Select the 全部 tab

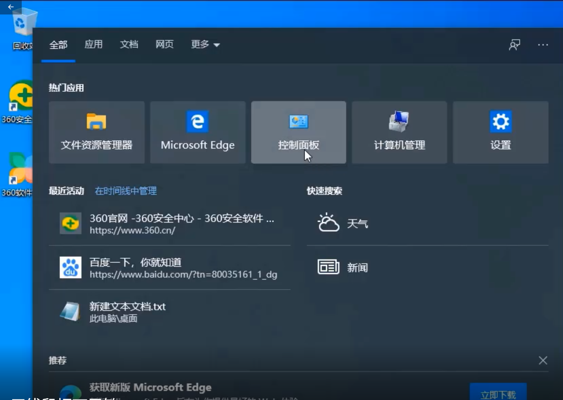[x=58, y=44]
